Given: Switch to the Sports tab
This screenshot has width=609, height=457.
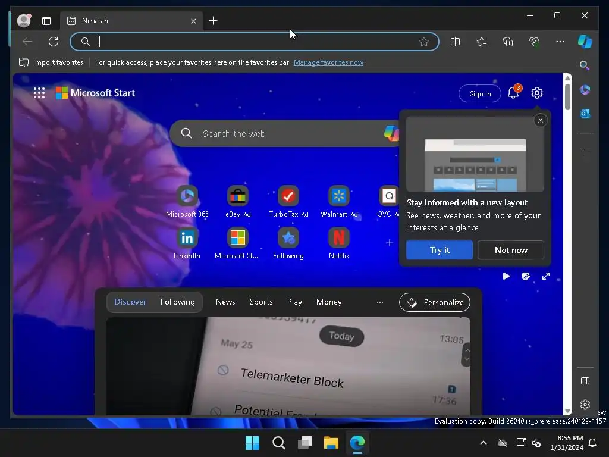Looking at the screenshot, I should coord(261,302).
